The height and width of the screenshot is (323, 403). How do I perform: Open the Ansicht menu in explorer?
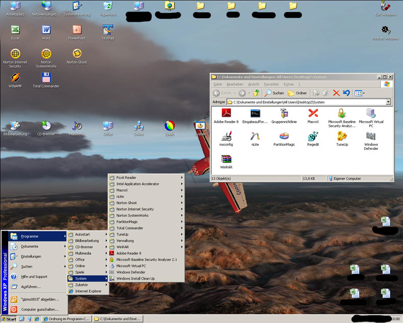tap(253, 84)
